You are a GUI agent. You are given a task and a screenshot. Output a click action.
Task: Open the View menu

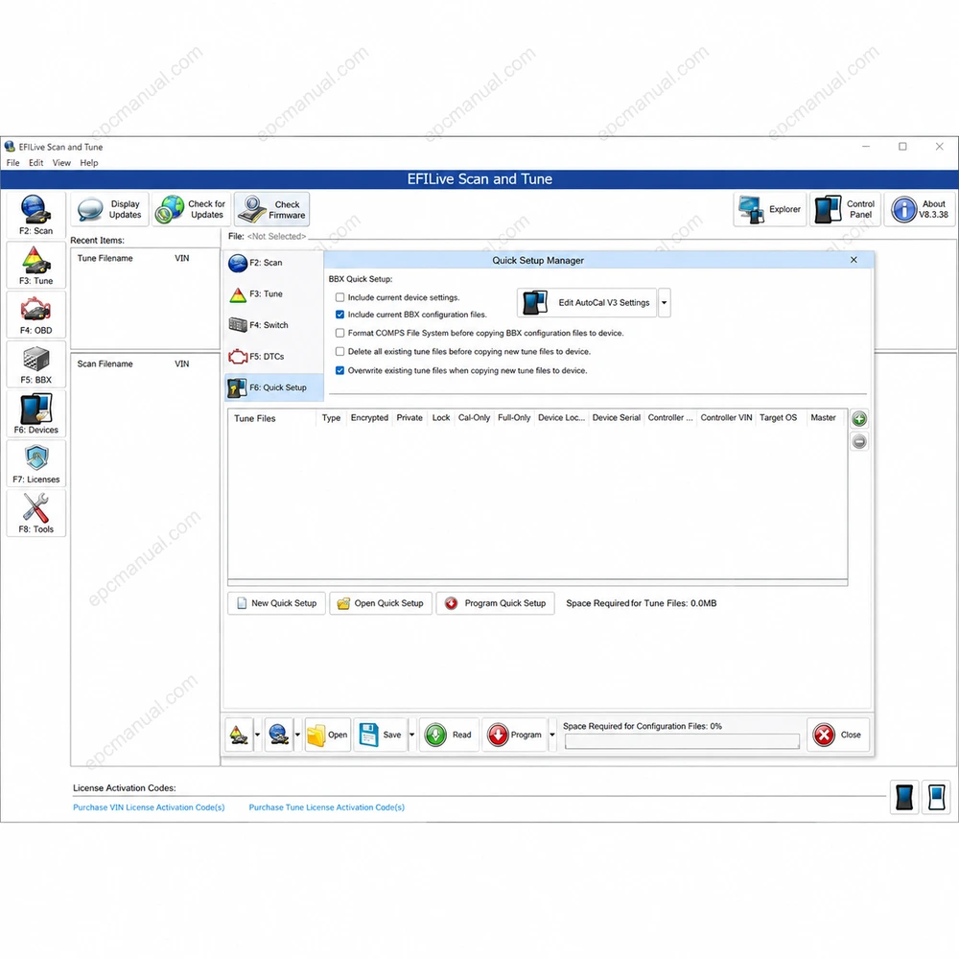coord(61,163)
